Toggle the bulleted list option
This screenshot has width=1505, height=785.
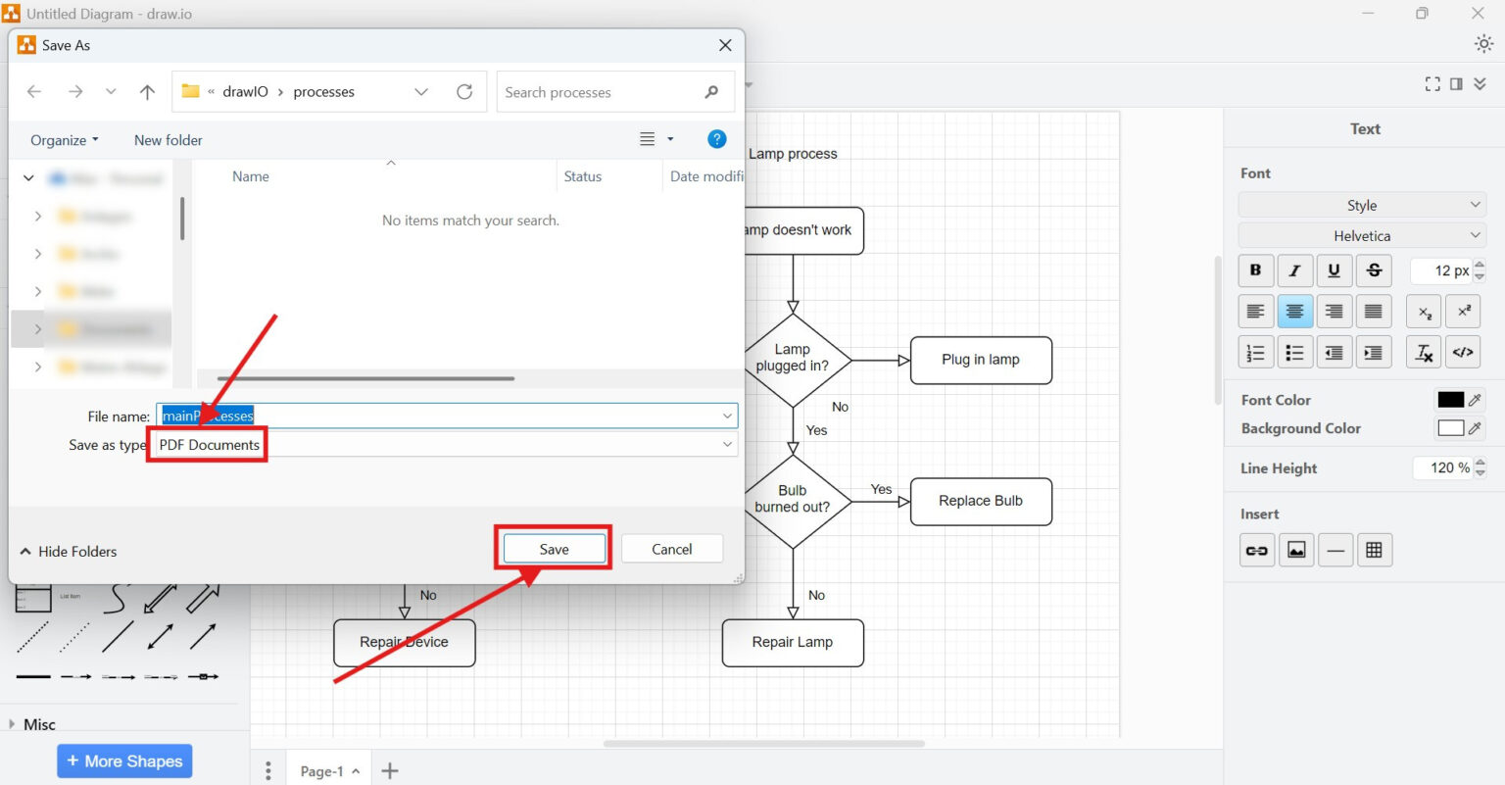click(x=1294, y=352)
